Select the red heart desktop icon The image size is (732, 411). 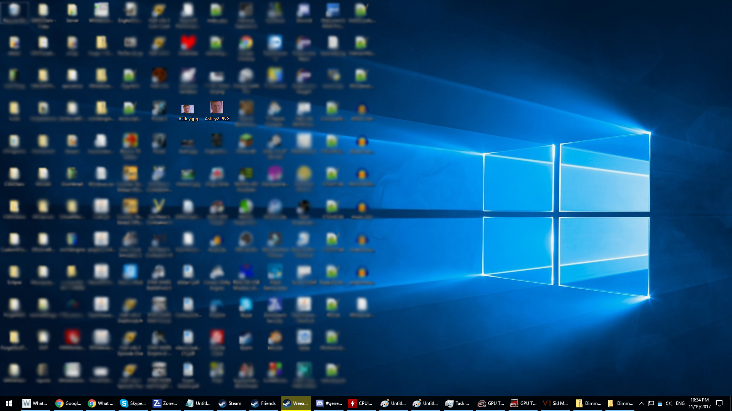tap(188, 46)
